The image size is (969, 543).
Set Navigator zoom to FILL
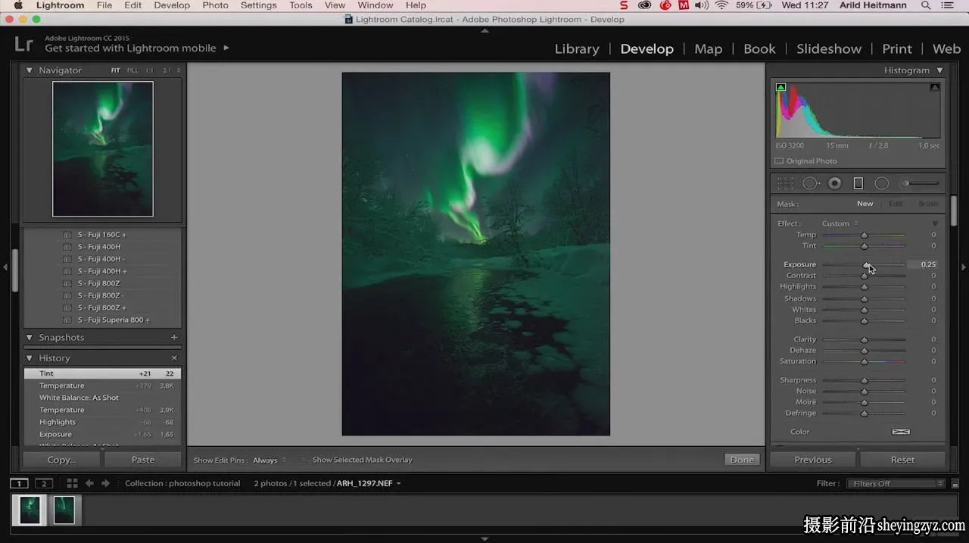(x=132, y=70)
